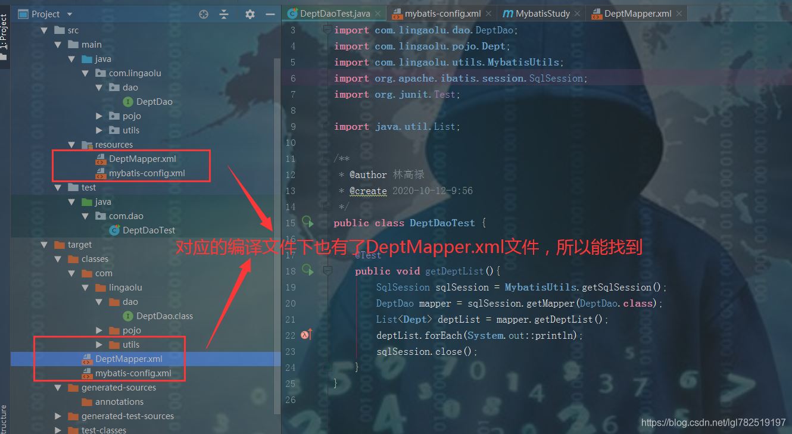Collapse the target folder
792x434 pixels.
pos(44,245)
